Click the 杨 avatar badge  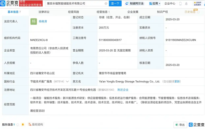tap(34, 21)
